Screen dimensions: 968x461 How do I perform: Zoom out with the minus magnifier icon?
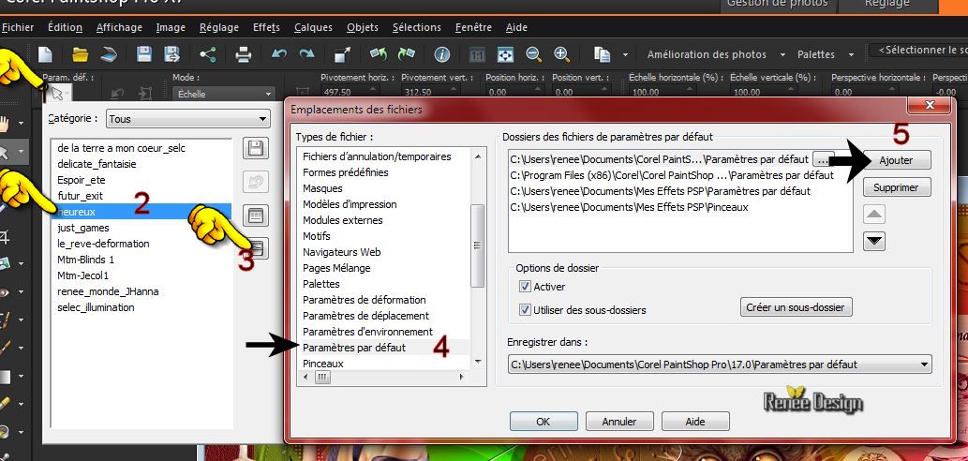coord(534,54)
